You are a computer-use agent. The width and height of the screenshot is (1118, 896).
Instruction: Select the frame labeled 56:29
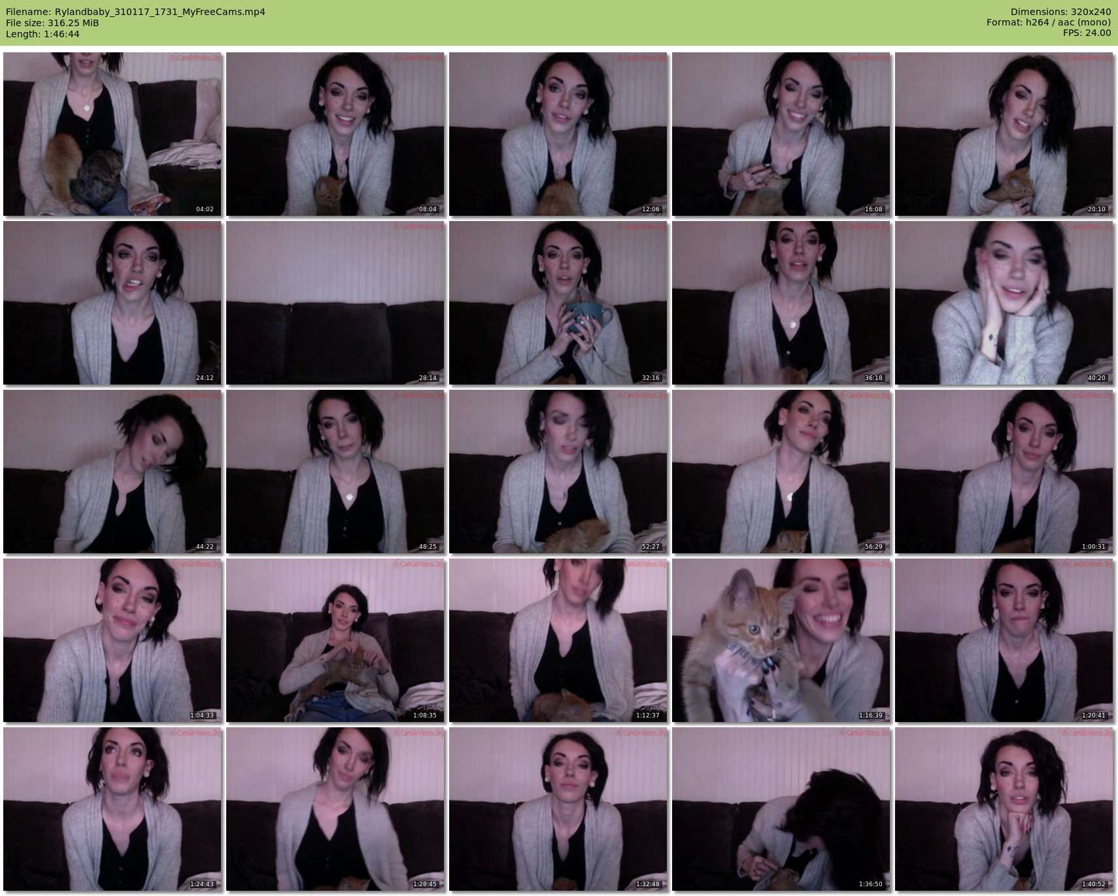tap(781, 472)
